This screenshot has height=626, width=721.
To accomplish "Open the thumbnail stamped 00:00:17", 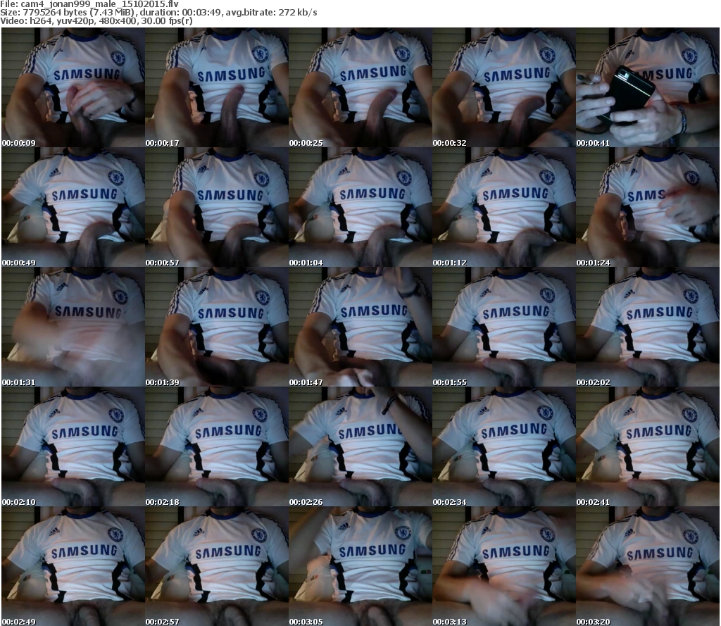I will click(x=217, y=87).
